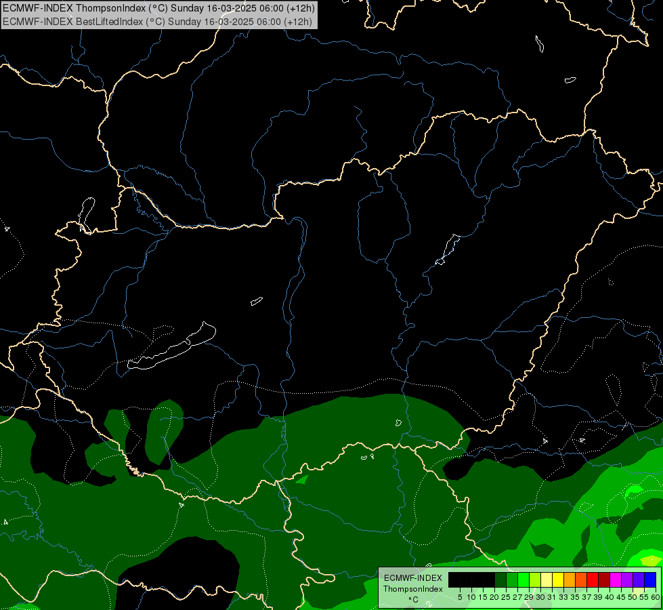Click the dark green 20–25 legend swatch
663x610 pixels.
point(500,579)
